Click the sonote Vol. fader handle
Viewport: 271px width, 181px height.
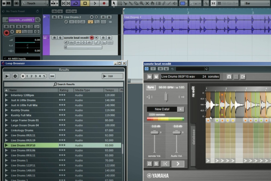(x=154, y=132)
